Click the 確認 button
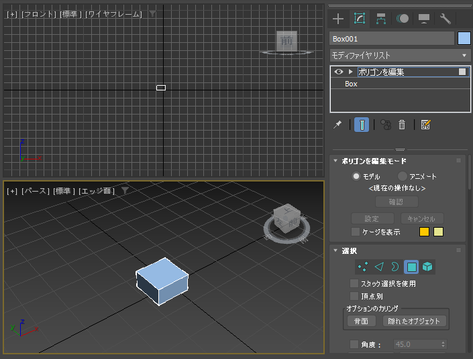This screenshot has height=359, width=473. click(397, 202)
